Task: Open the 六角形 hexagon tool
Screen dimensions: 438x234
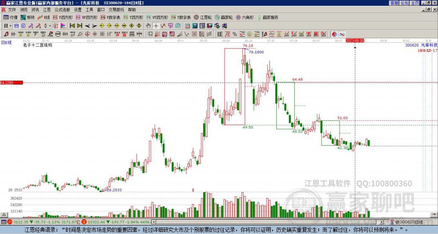Action: click(245, 17)
